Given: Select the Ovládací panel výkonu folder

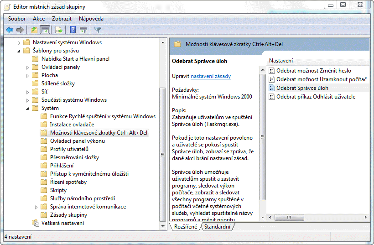Looking at the screenshot, I should 77,141.
